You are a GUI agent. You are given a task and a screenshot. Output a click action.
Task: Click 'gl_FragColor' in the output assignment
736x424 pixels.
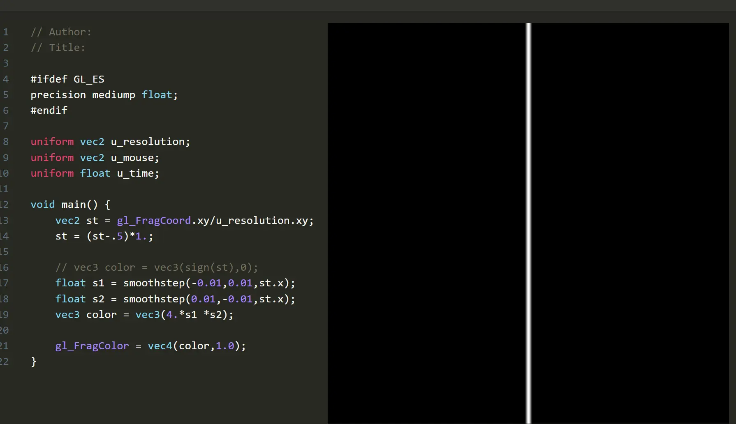pos(92,346)
